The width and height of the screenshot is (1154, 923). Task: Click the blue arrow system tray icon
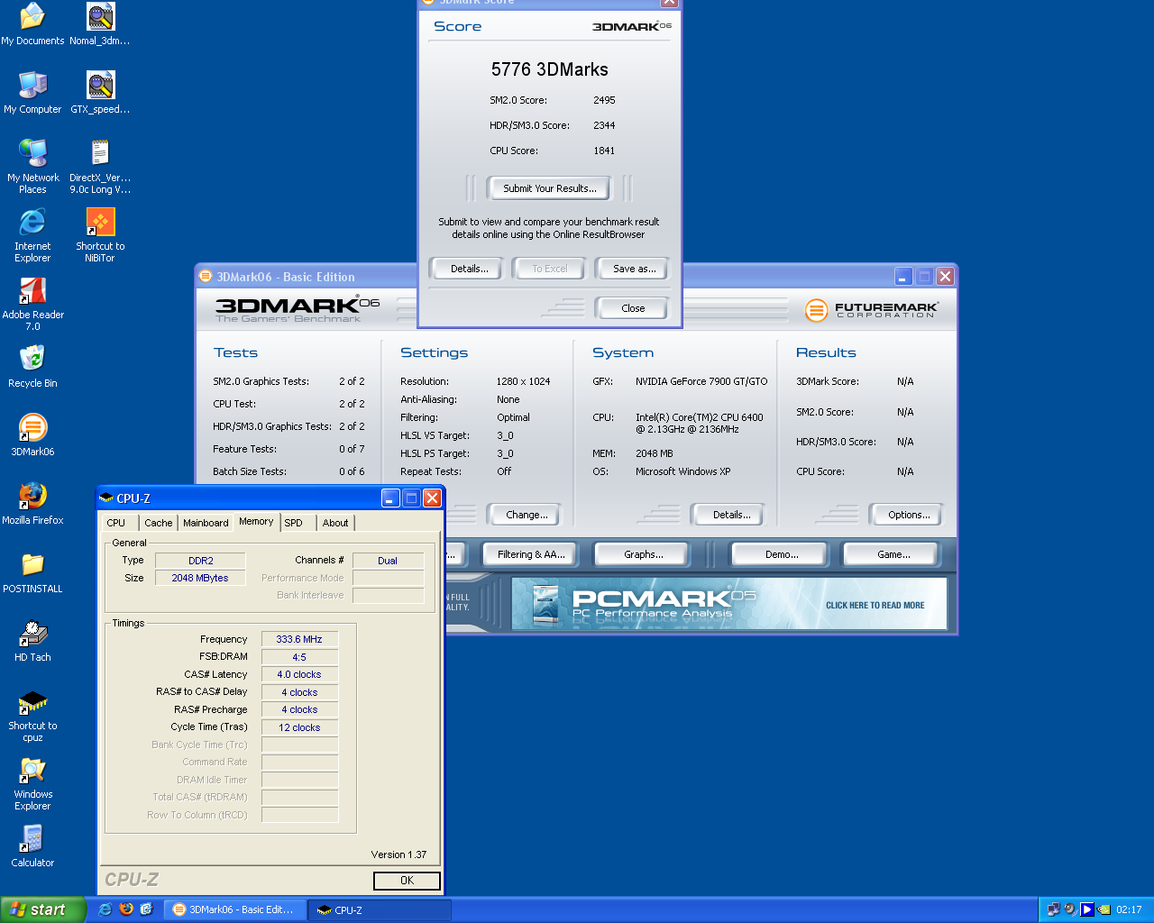click(x=1087, y=909)
